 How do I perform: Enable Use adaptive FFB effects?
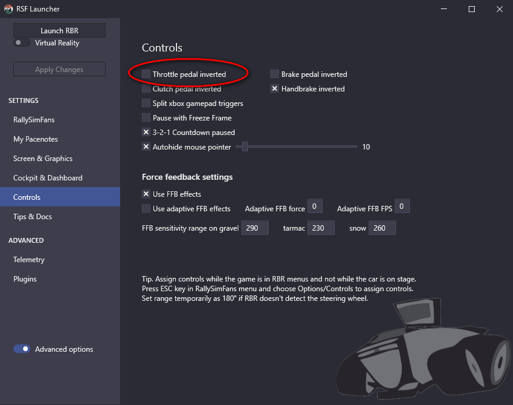(146, 208)
